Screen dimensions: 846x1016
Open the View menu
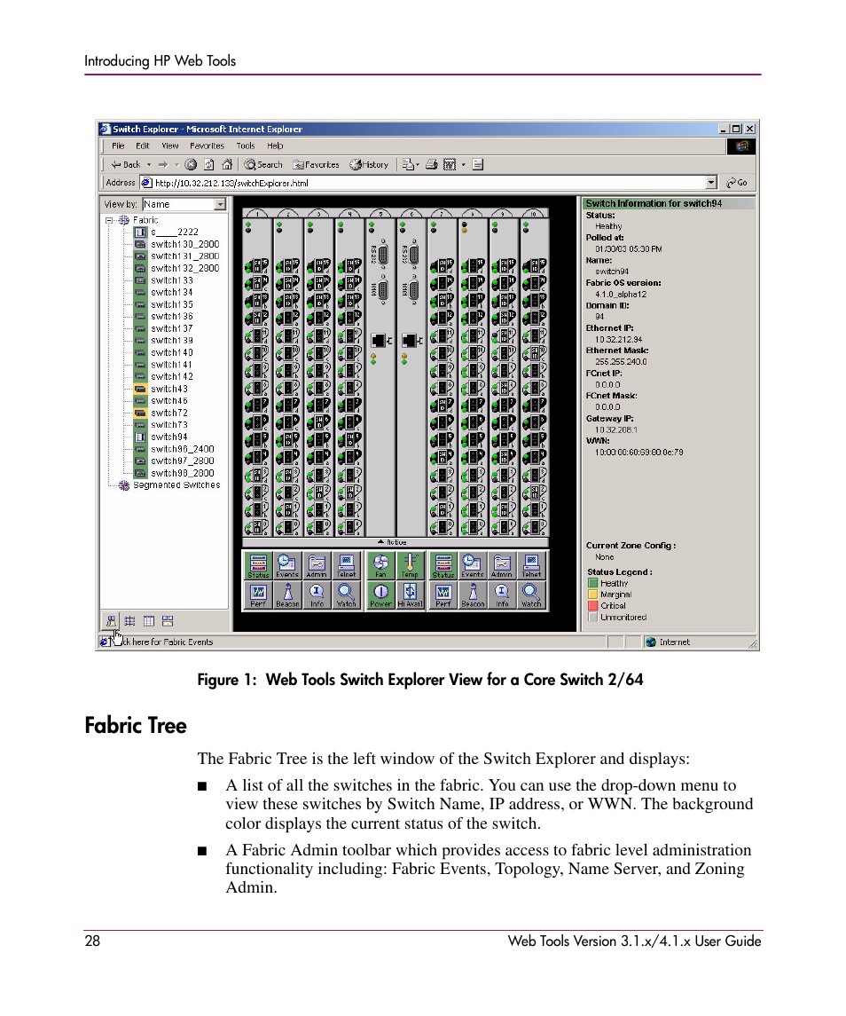point(169,146)
